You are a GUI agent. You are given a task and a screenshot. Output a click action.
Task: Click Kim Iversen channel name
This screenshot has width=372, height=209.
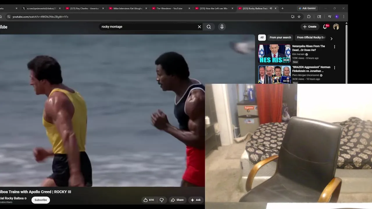(x=298, y=54)
